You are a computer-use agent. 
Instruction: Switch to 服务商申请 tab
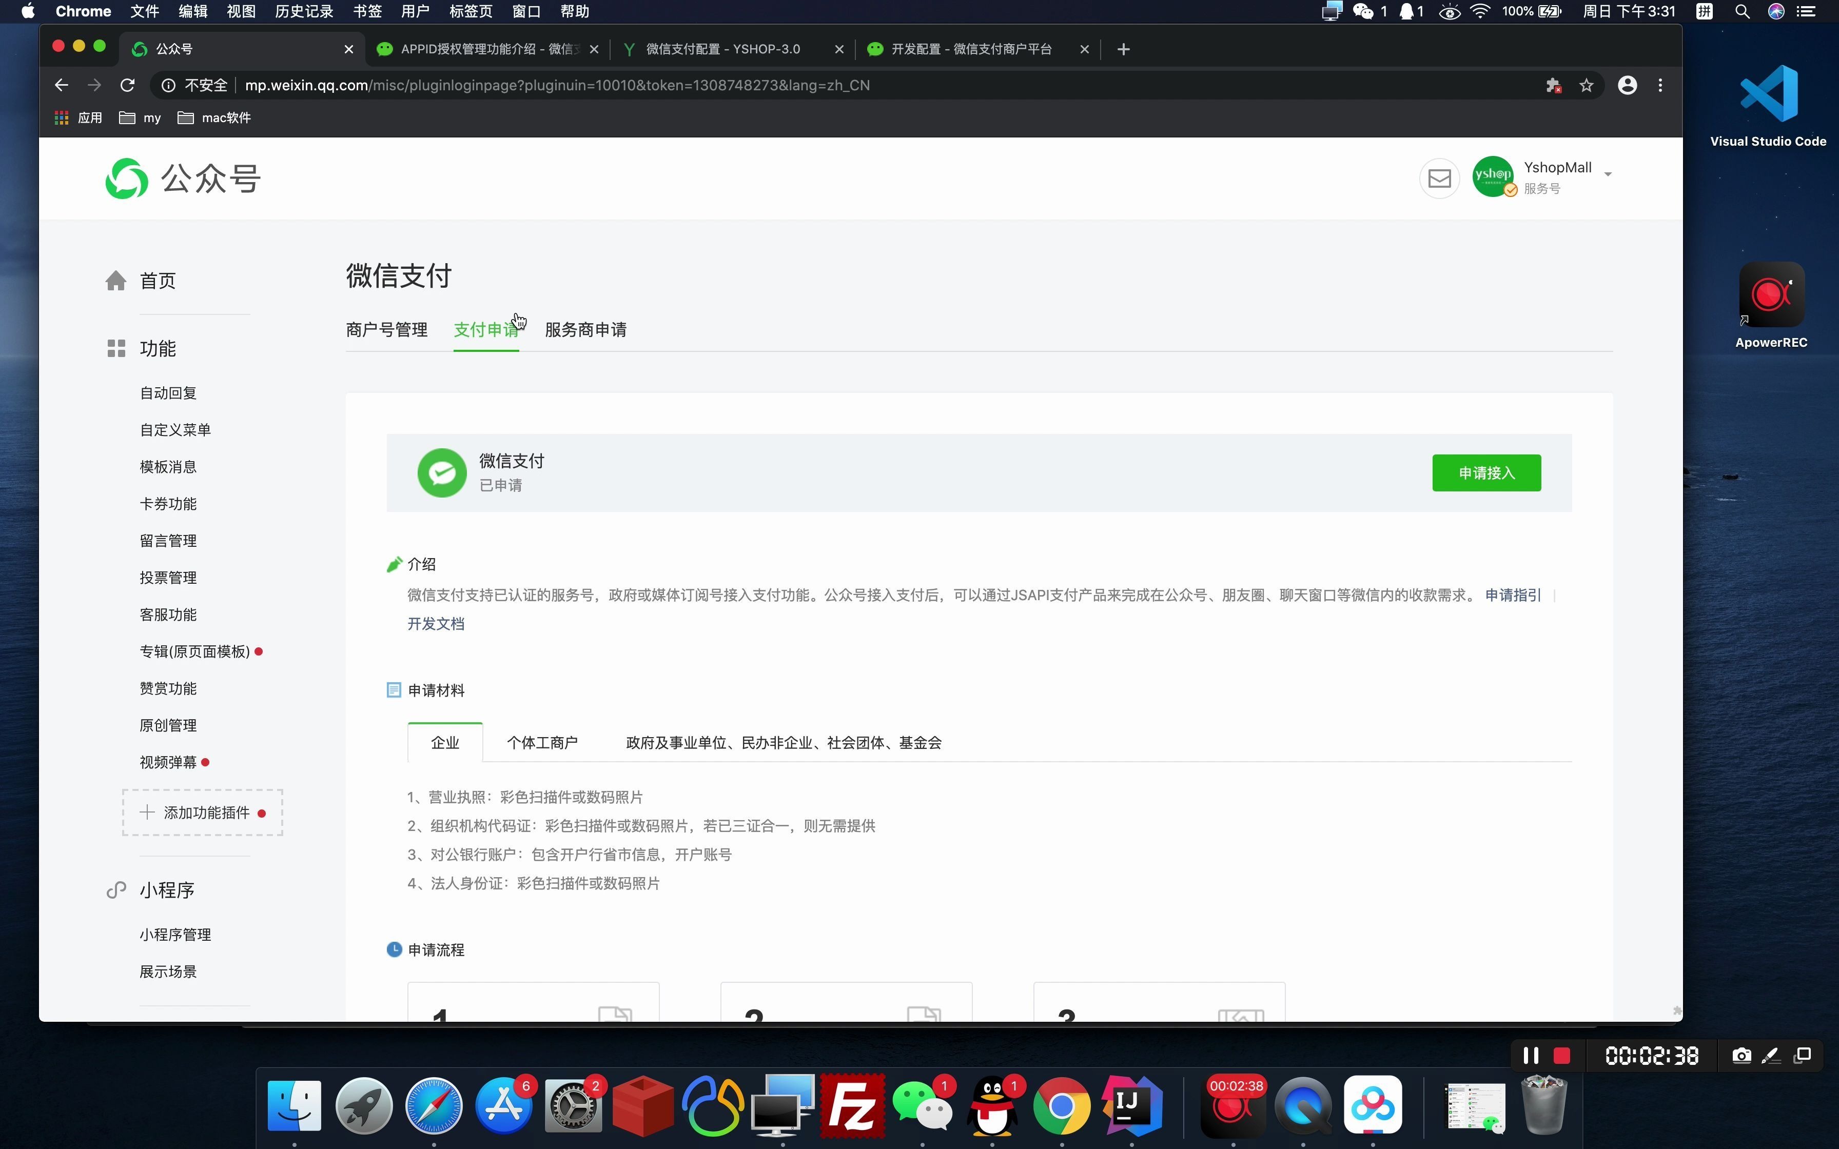pyautogui.click(x=585, y=329)
